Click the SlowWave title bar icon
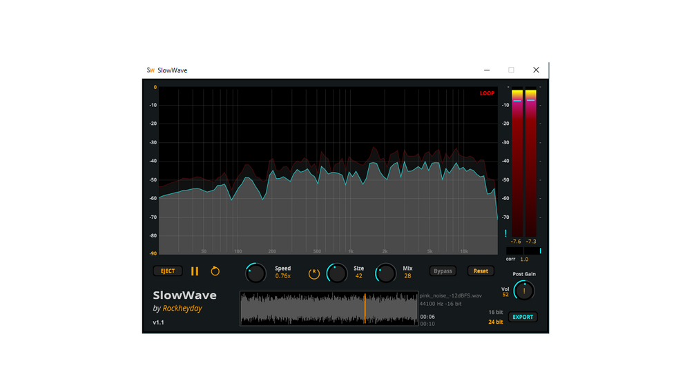This screenshot has height=390, width=694. point(151,70)
